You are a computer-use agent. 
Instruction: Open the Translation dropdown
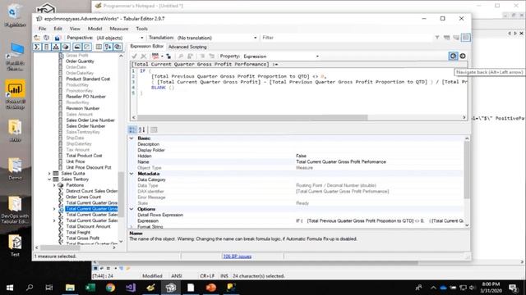pyautogui.click(x=256, y=38)
